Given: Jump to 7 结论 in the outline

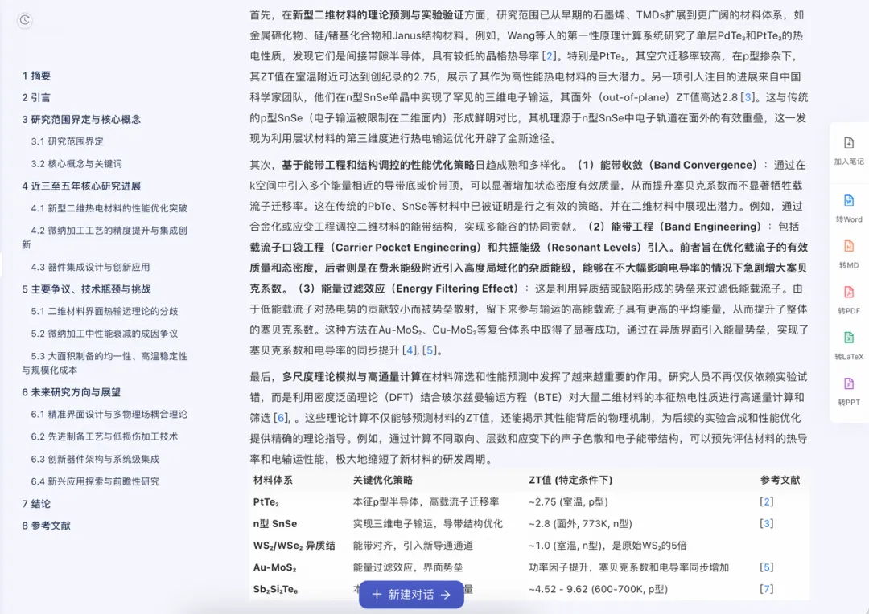Looking at the screenshot, I should pos(38,504).
